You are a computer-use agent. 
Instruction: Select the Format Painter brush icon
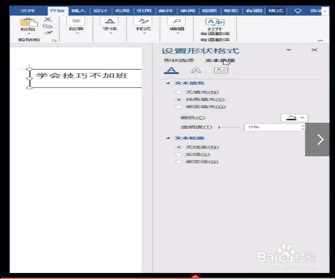(x=48, y=33)
